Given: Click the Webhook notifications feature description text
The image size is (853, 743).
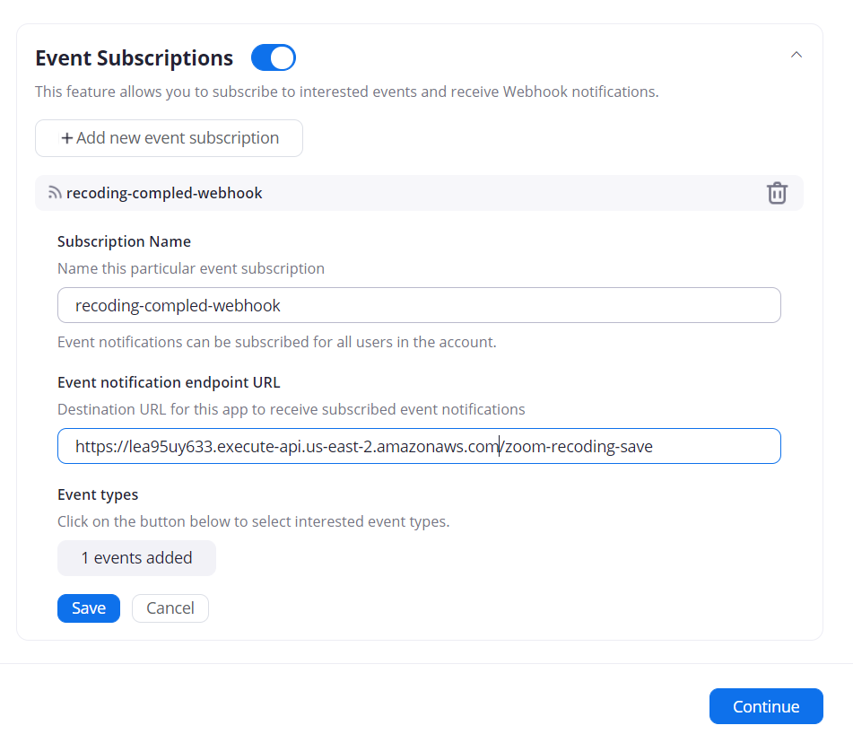Looking at the screenshot, I should (346, 92).
